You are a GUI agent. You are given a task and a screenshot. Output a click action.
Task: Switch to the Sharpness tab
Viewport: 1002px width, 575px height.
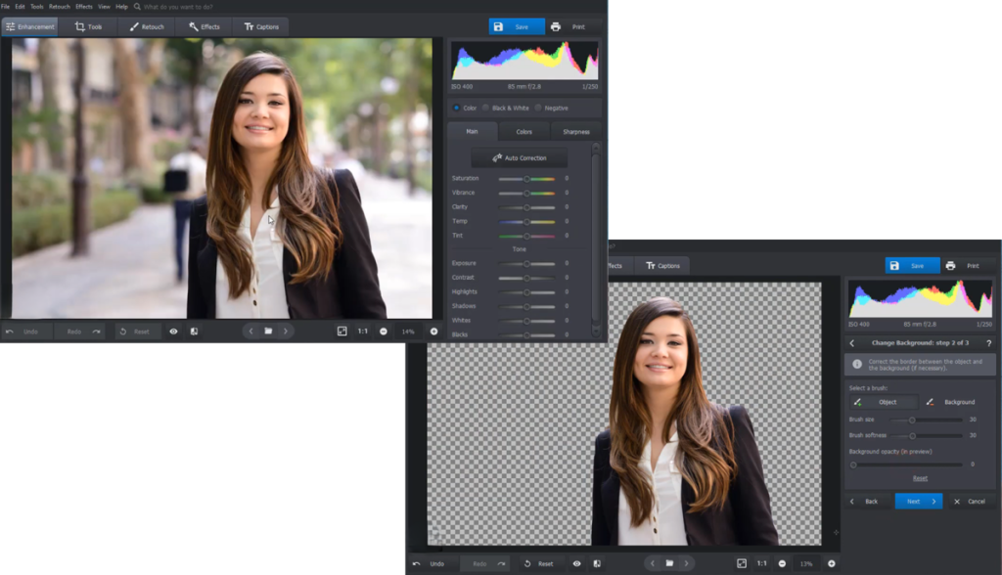point(576,131)
